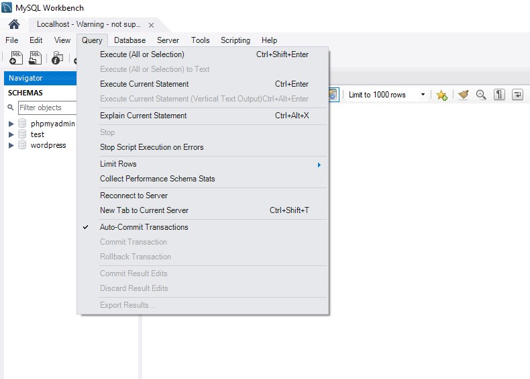Image resolution: width=530 pixels, height=379 pixels.
Task: Choose Explain Current Statement
Action: point(143,116)
